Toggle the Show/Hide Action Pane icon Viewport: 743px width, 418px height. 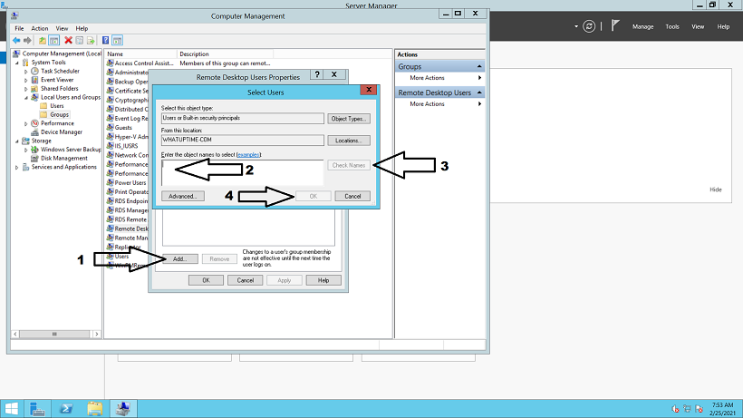(x=117, y=41)
